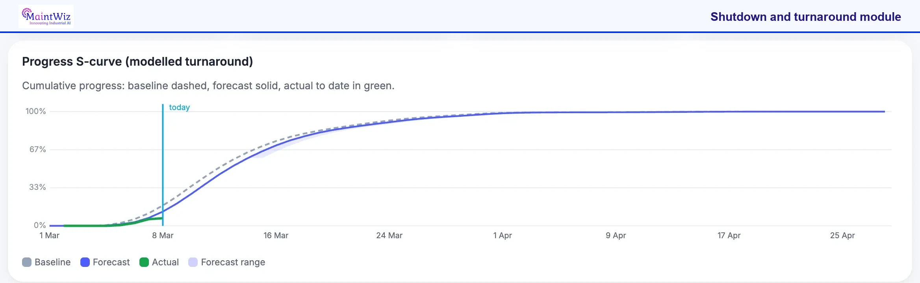Viewport: 920px width, 283px height.
Task: Click the '1 Mar' x-axis date
Action: [x=50, y=235]
